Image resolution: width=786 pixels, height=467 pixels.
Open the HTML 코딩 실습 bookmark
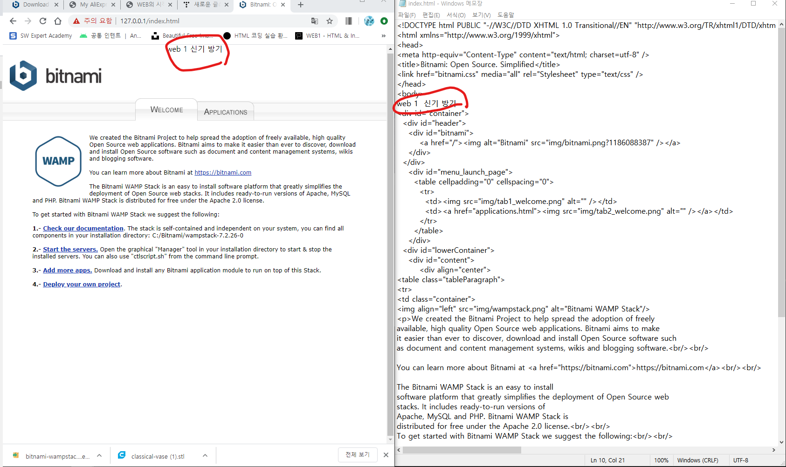pos(255,36)
